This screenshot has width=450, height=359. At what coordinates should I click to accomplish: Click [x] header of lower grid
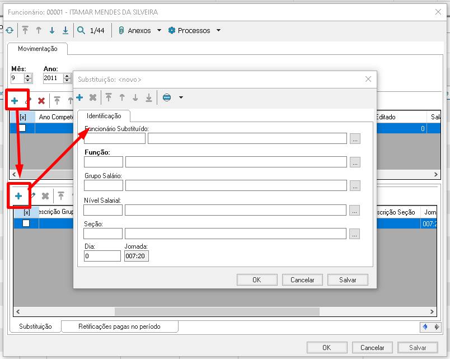tap(26, 212)
